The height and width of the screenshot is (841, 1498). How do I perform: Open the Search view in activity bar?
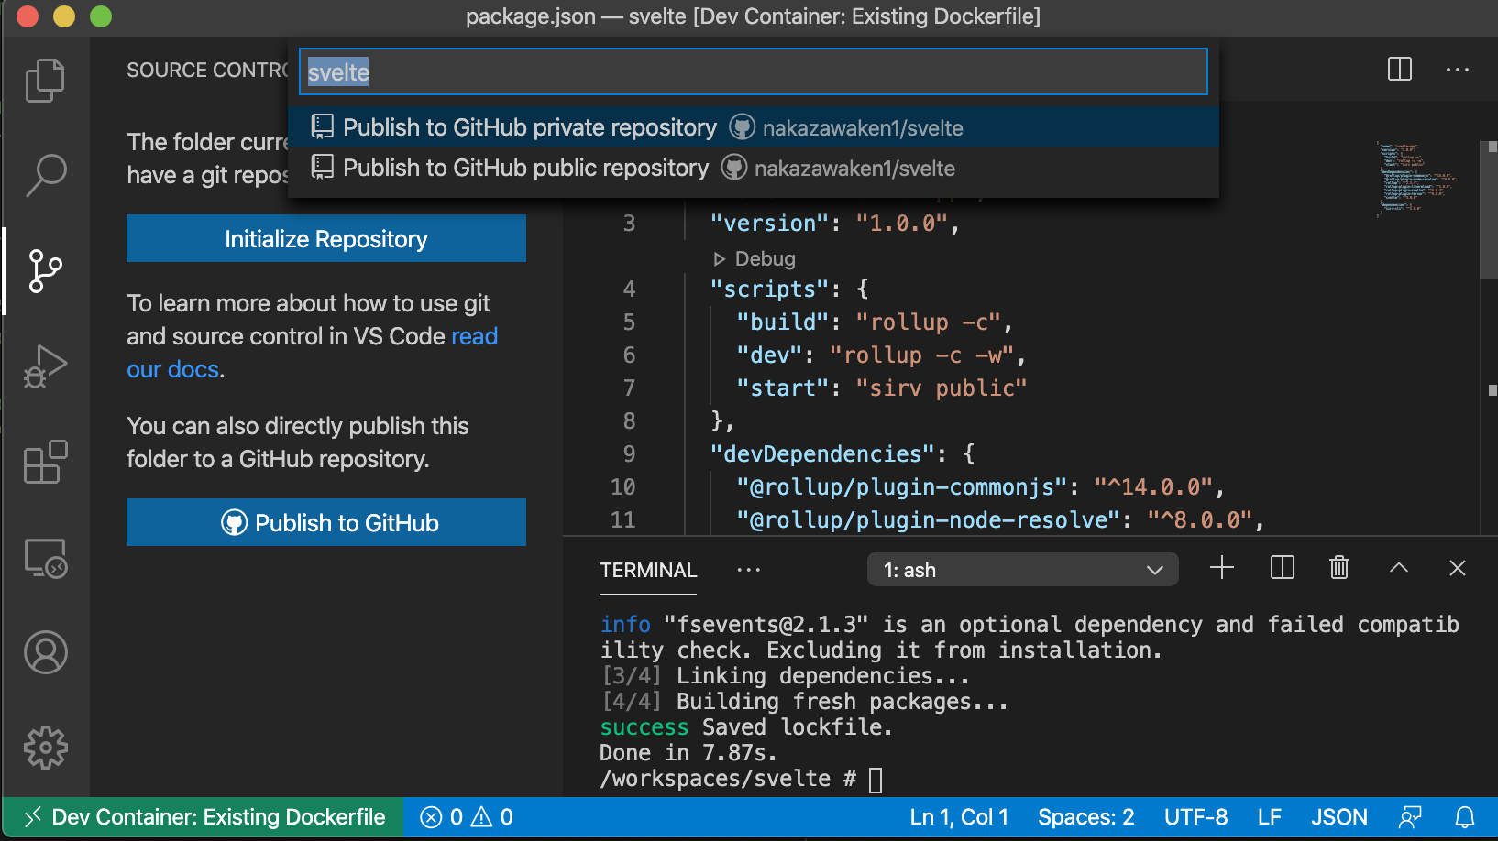point(45,175)
